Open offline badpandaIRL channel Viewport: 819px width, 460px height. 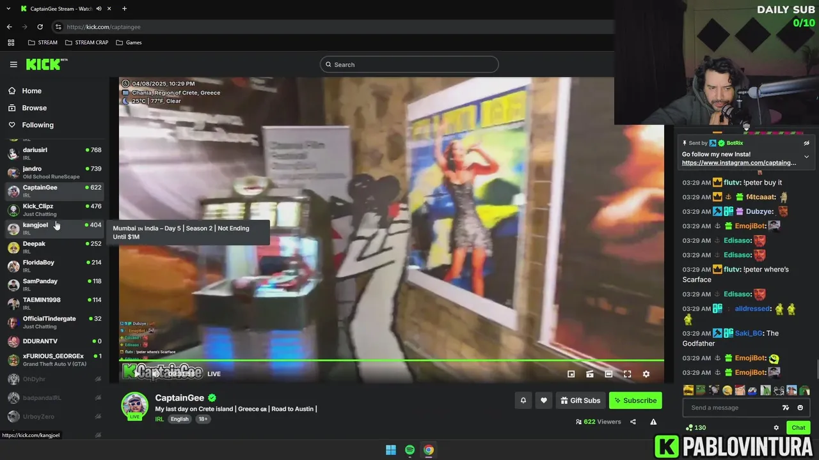[x=54, y=397]
